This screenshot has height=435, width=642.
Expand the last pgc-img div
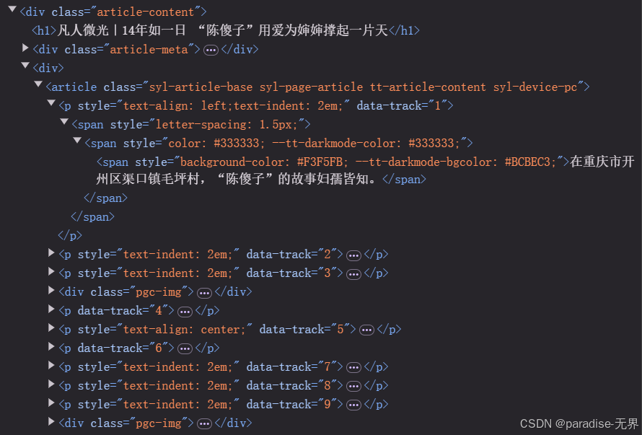click(51, 421)
